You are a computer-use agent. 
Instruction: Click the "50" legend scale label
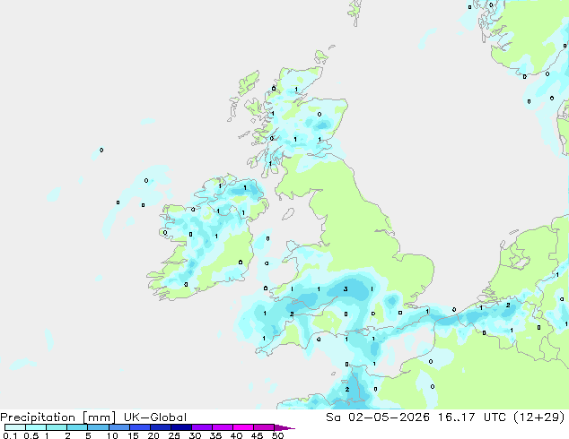(x=277, y=435)
